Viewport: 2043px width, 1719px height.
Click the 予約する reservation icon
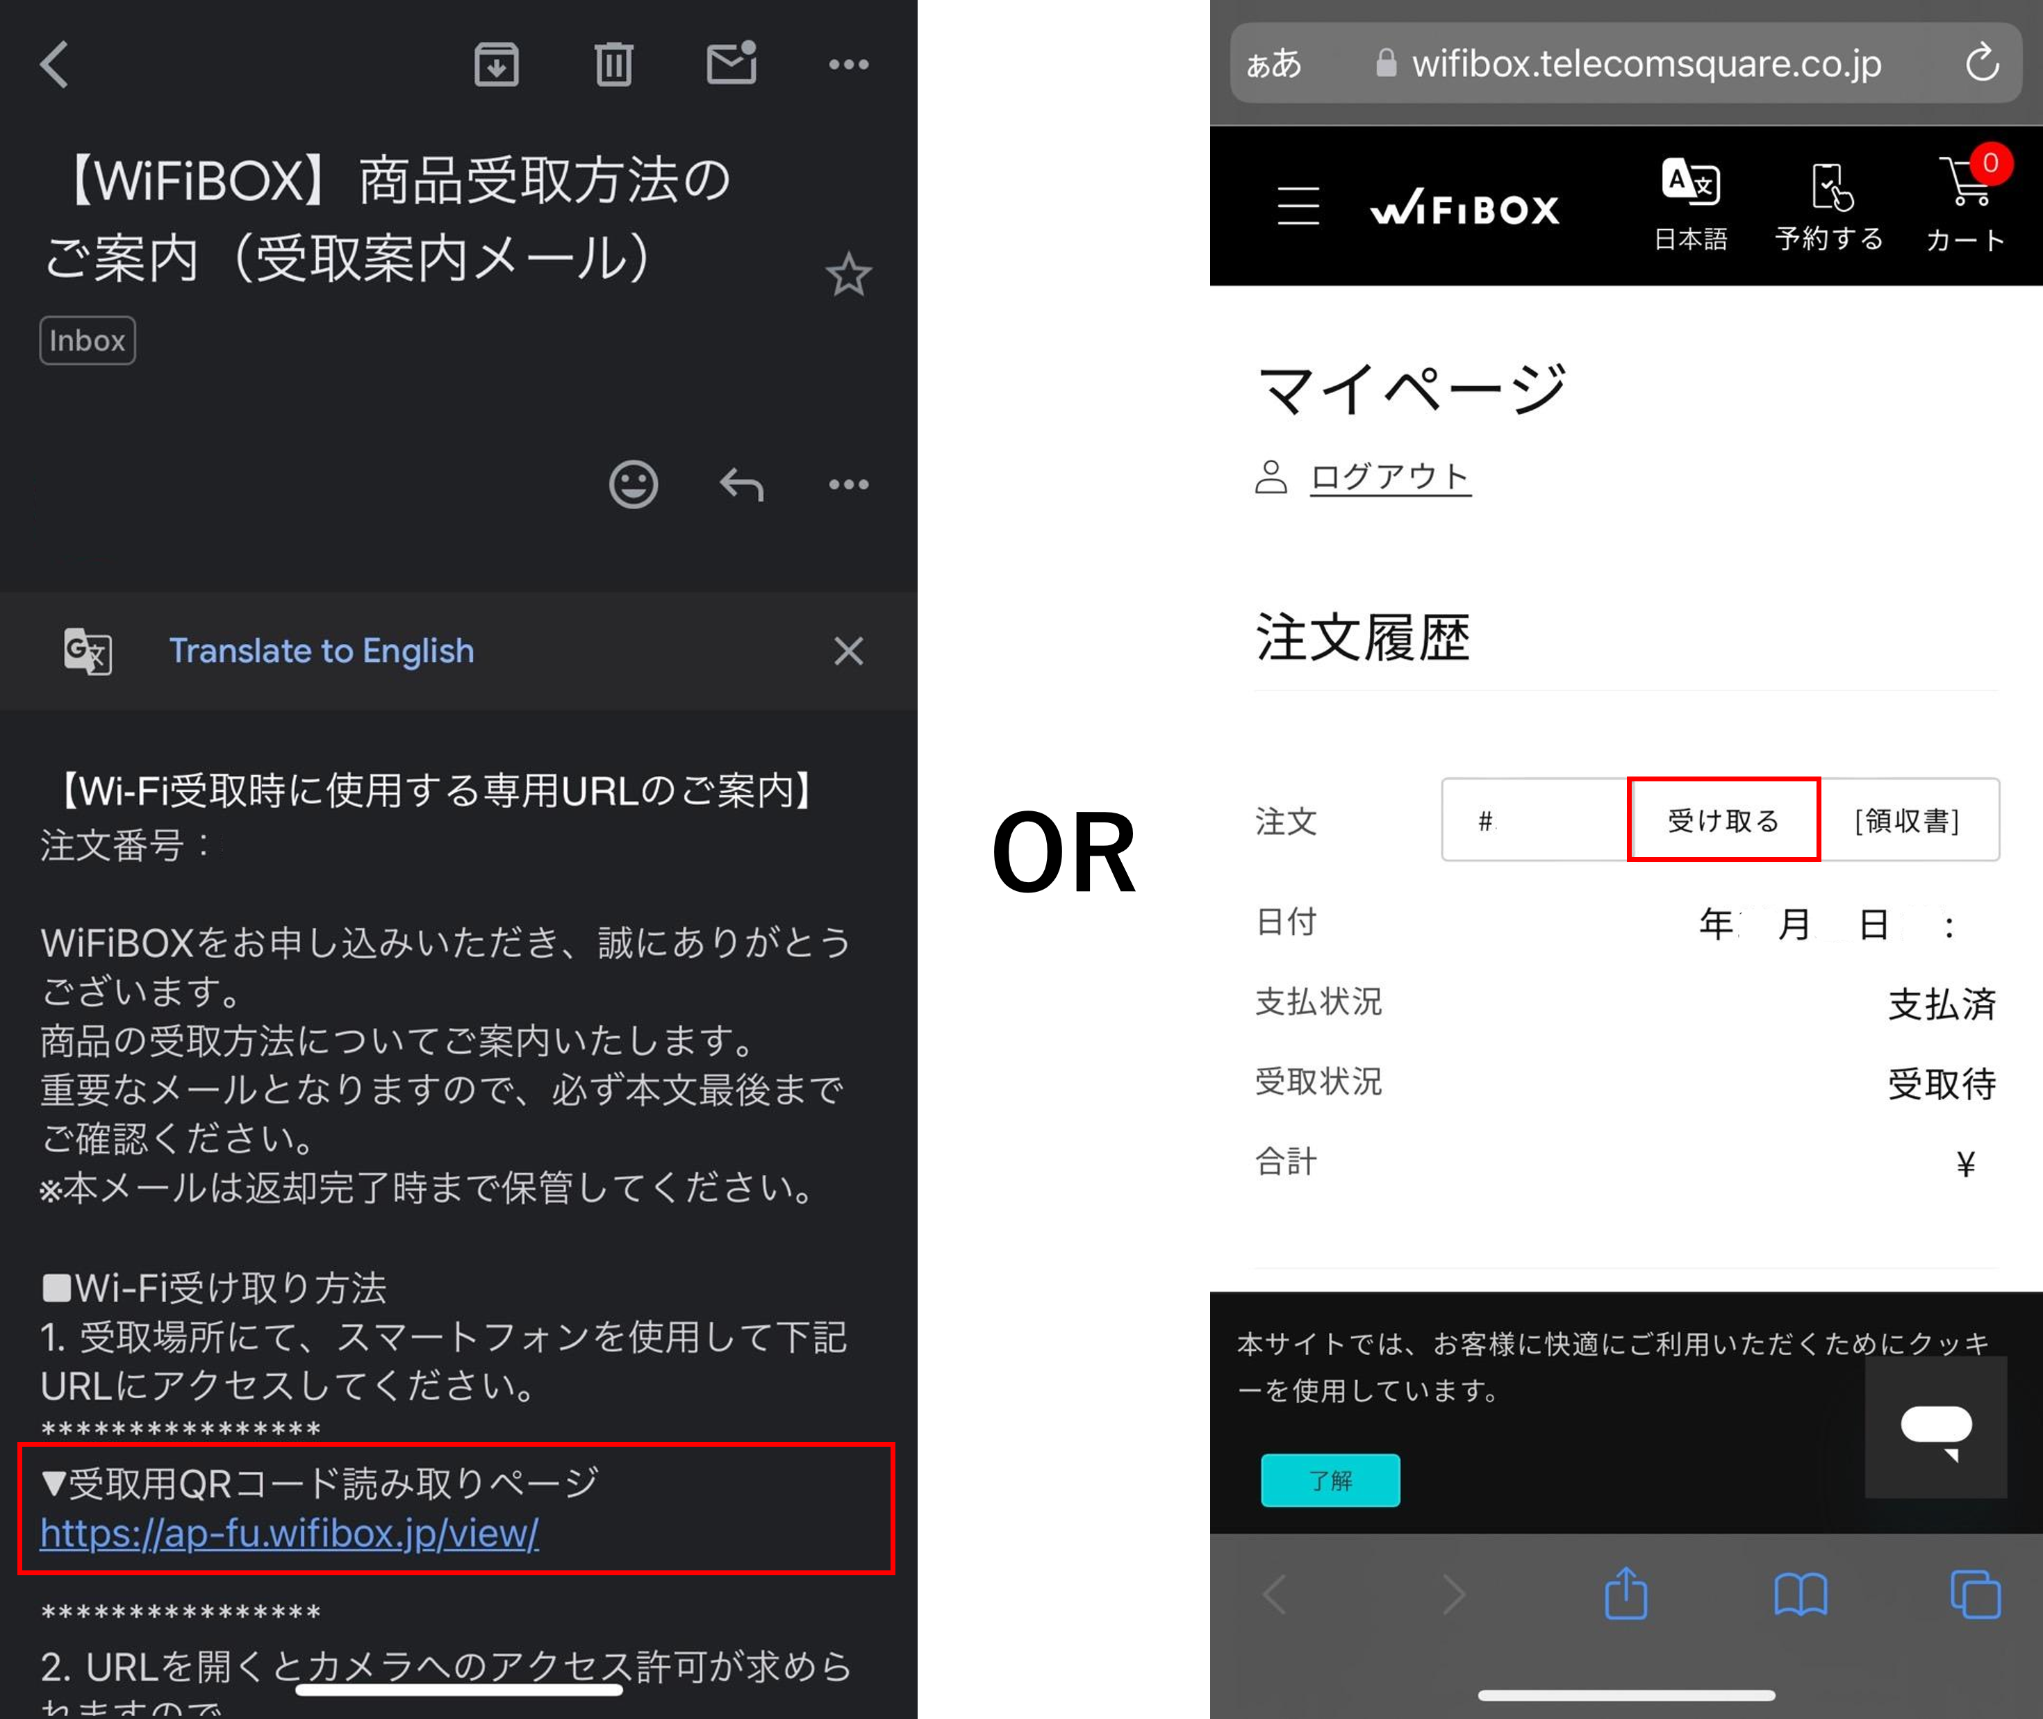tap(1830, 208)
